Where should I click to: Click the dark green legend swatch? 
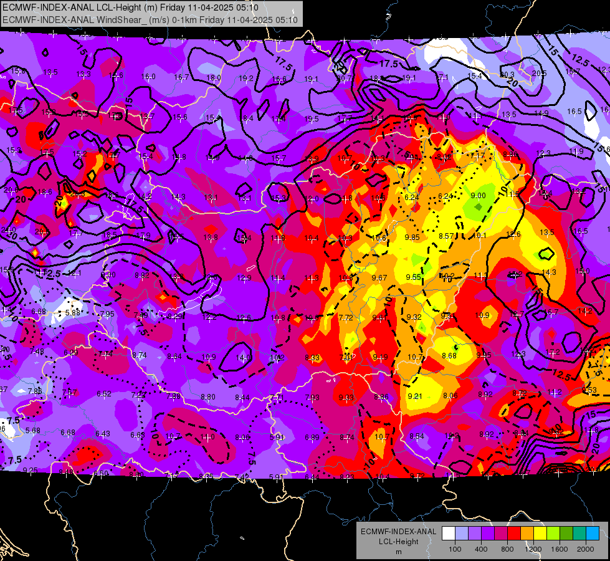point(566,534)
